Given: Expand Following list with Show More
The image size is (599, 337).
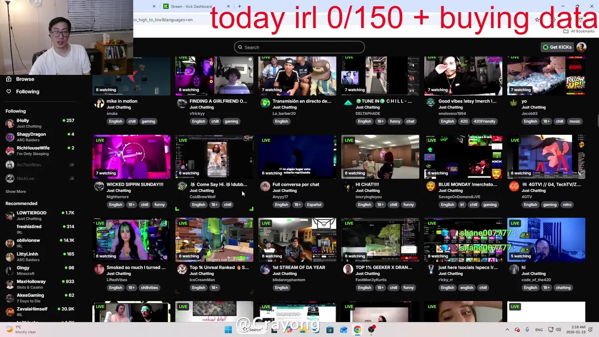Looking at the screenshot, I should click(x=15, y=191).
